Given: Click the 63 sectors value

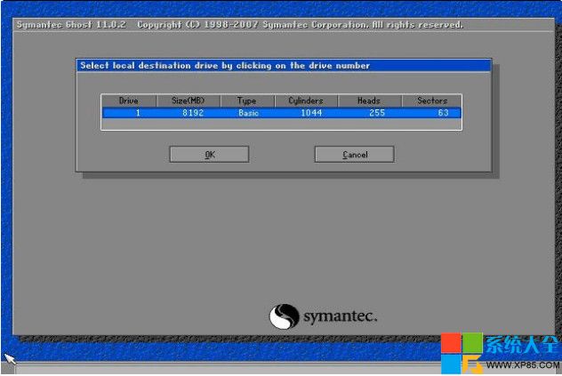Looking at the screenshot, I should click(444, 113).
